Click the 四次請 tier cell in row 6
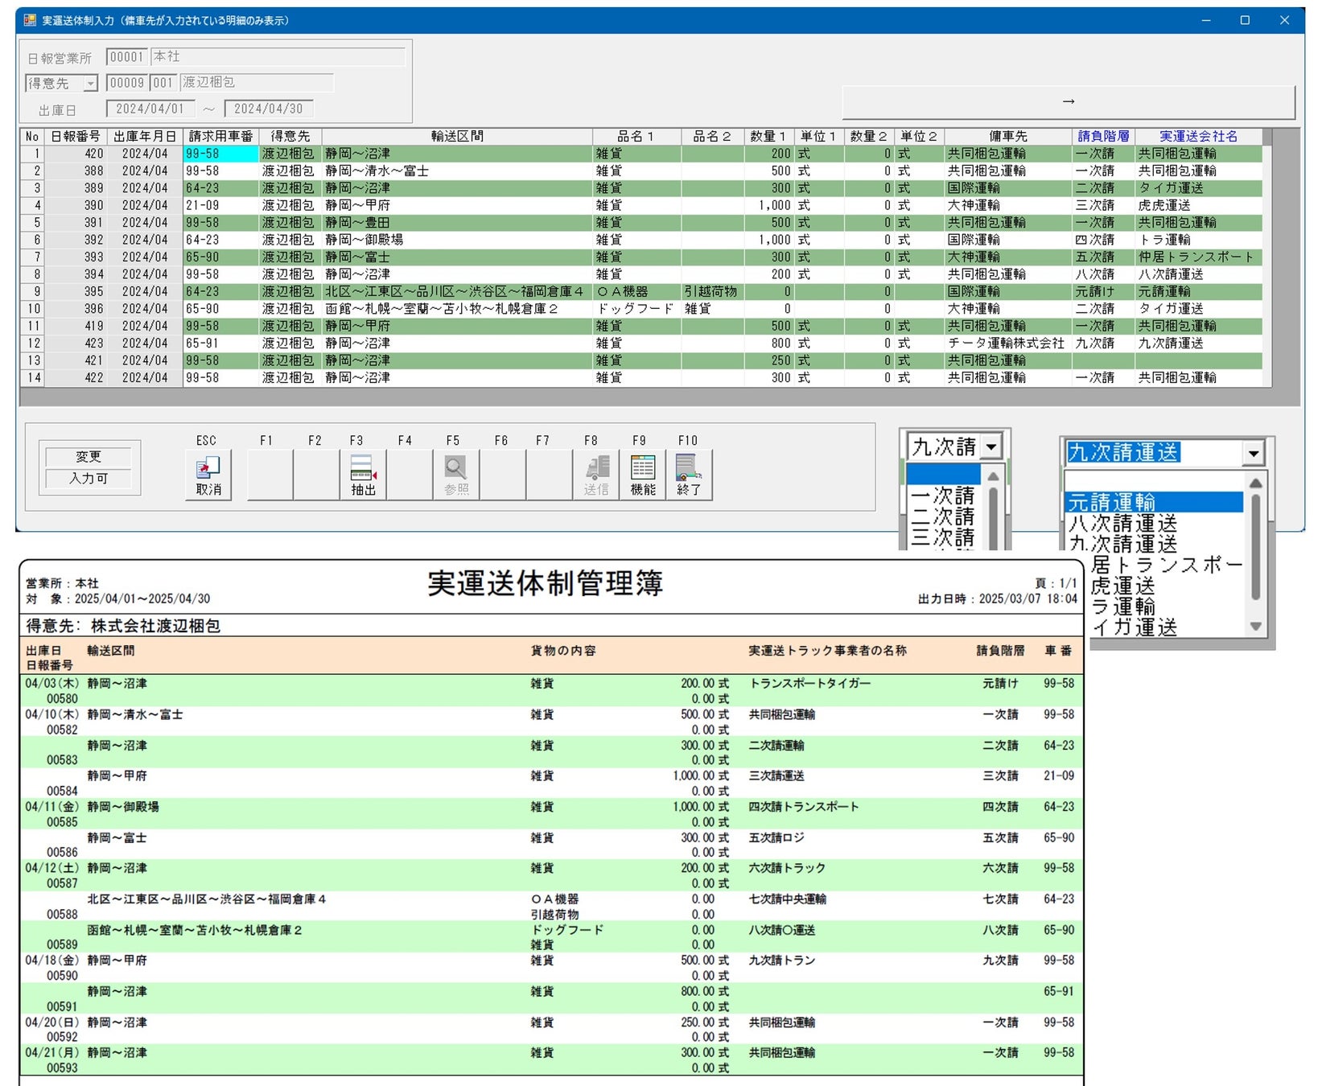 click(1103, 240)
